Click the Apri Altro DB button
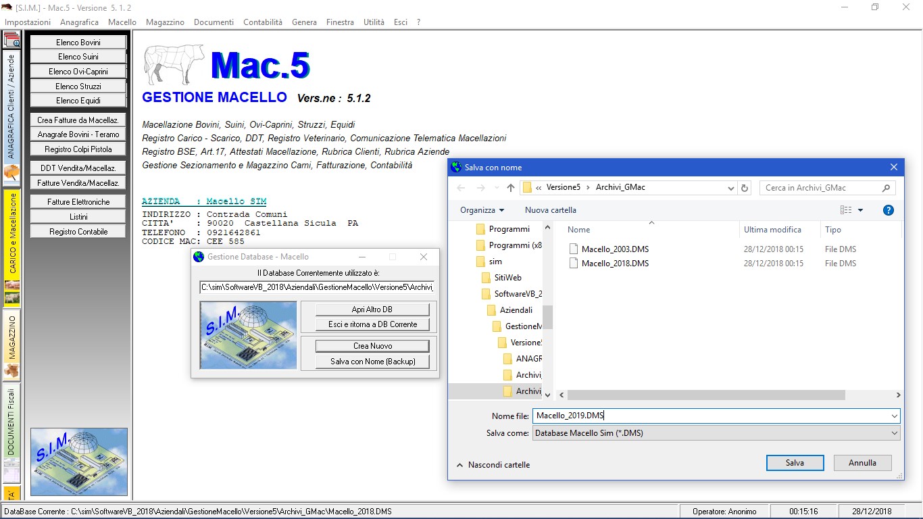This screenshot has width=923, height=519. tap(372, 310)
